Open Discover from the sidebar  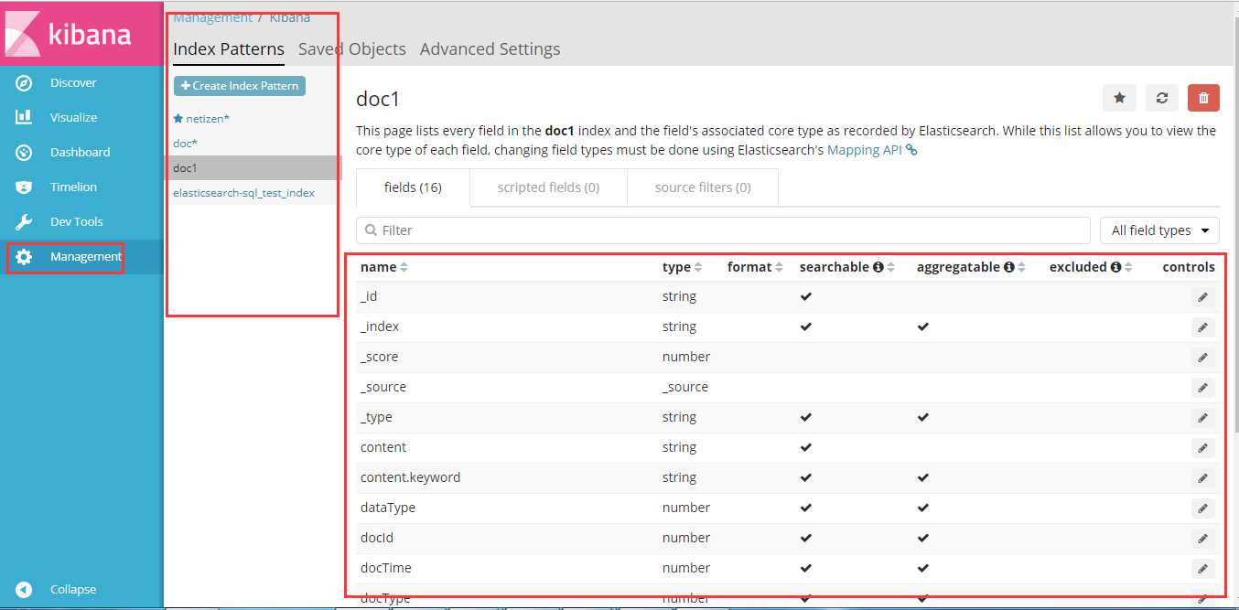[73, 82]
